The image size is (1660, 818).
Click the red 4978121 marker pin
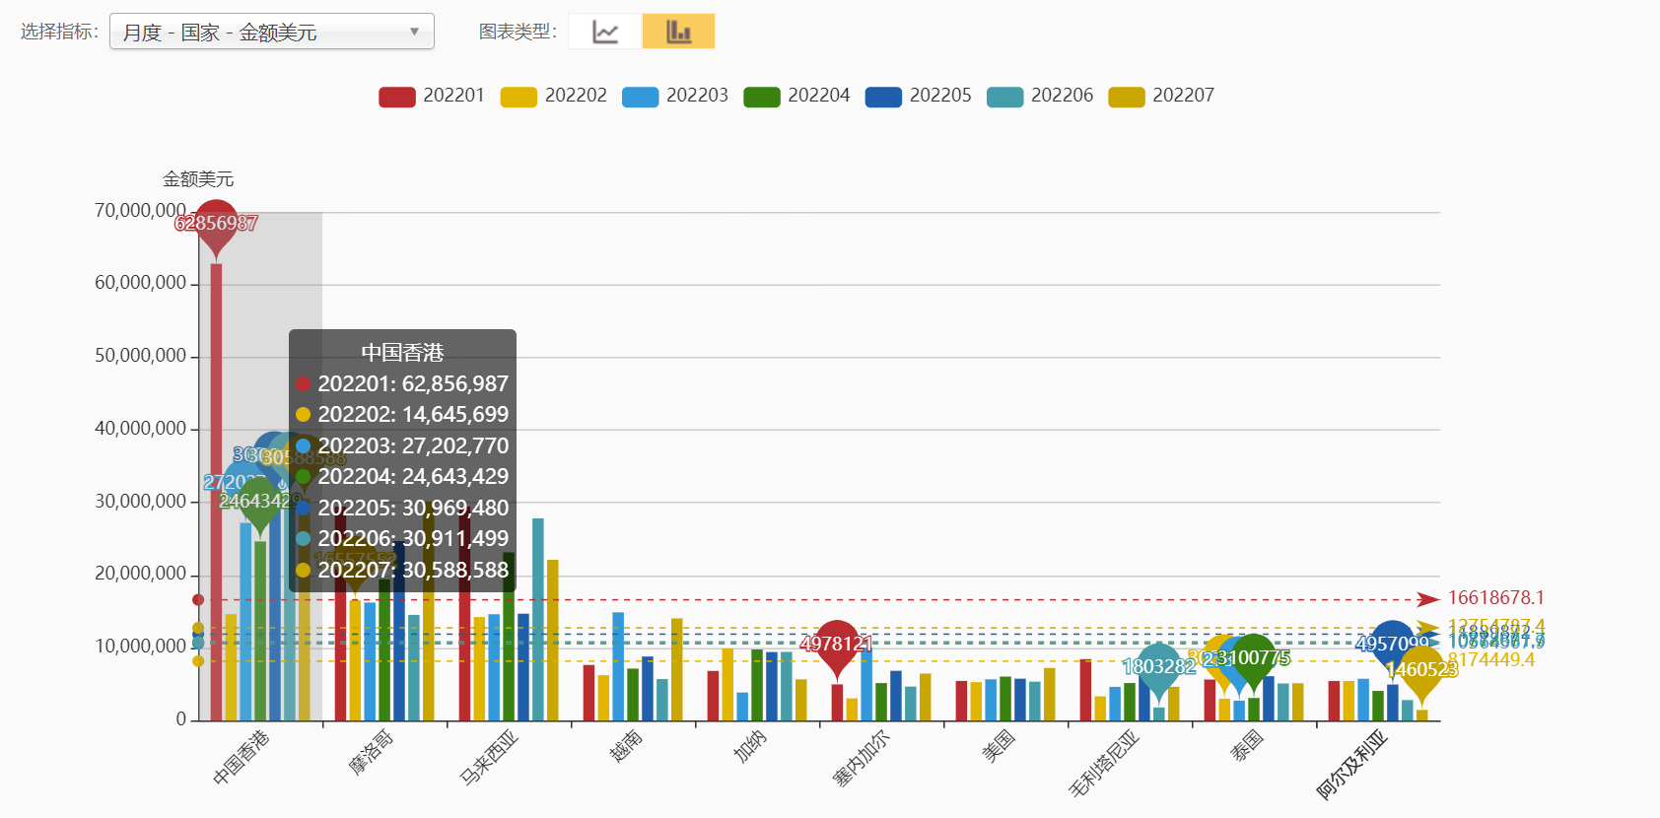pyautogui.click(x=837, y=644)
